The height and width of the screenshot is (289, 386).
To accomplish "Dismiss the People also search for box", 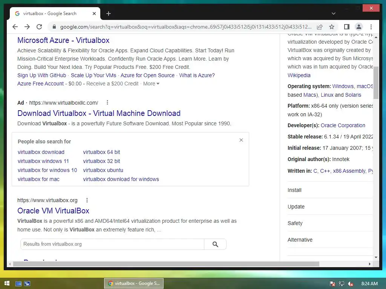I will (x=241, y=140).
